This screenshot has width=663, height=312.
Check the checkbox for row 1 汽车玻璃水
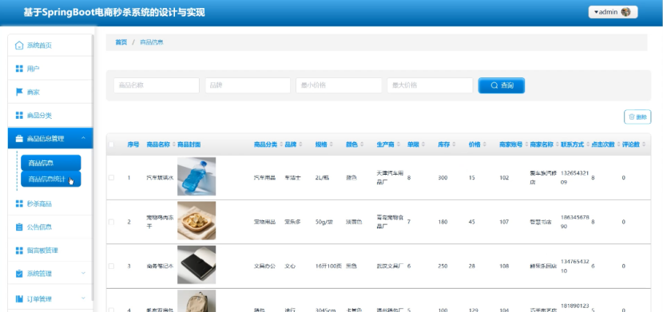tap(111, 178)
